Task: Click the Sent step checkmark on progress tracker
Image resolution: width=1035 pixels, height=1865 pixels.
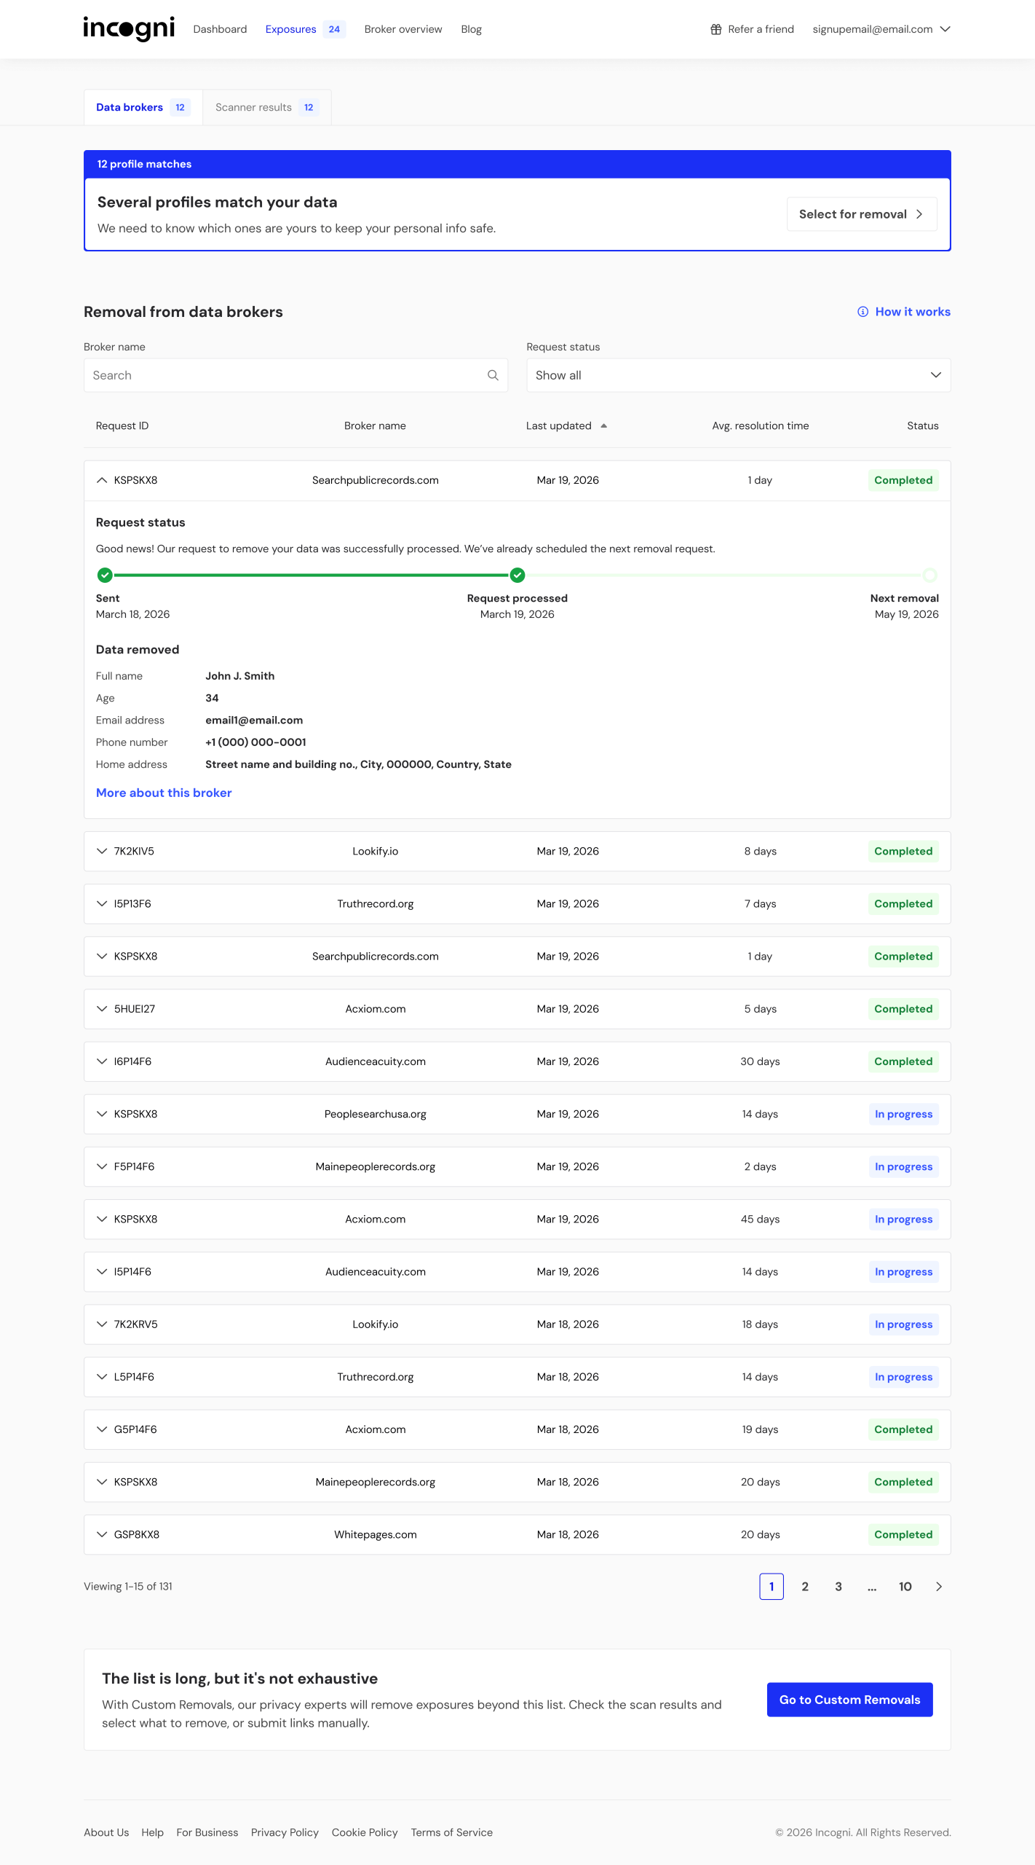Action: 105,575
